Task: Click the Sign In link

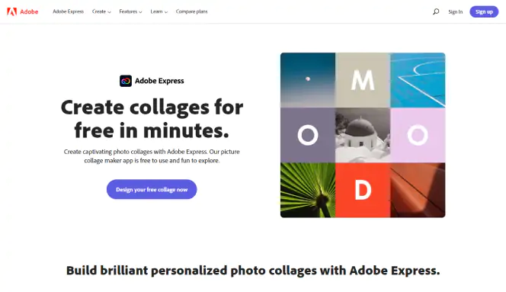Action: [456, 11]
